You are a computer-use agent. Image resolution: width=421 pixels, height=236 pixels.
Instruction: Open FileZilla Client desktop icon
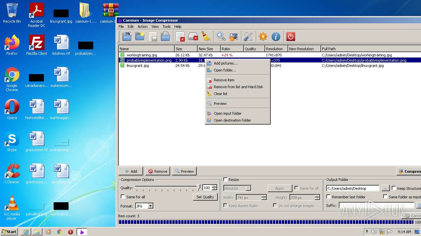pos(37,45)
